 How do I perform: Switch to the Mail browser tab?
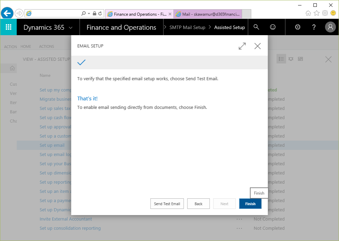[x=208, y=14]
